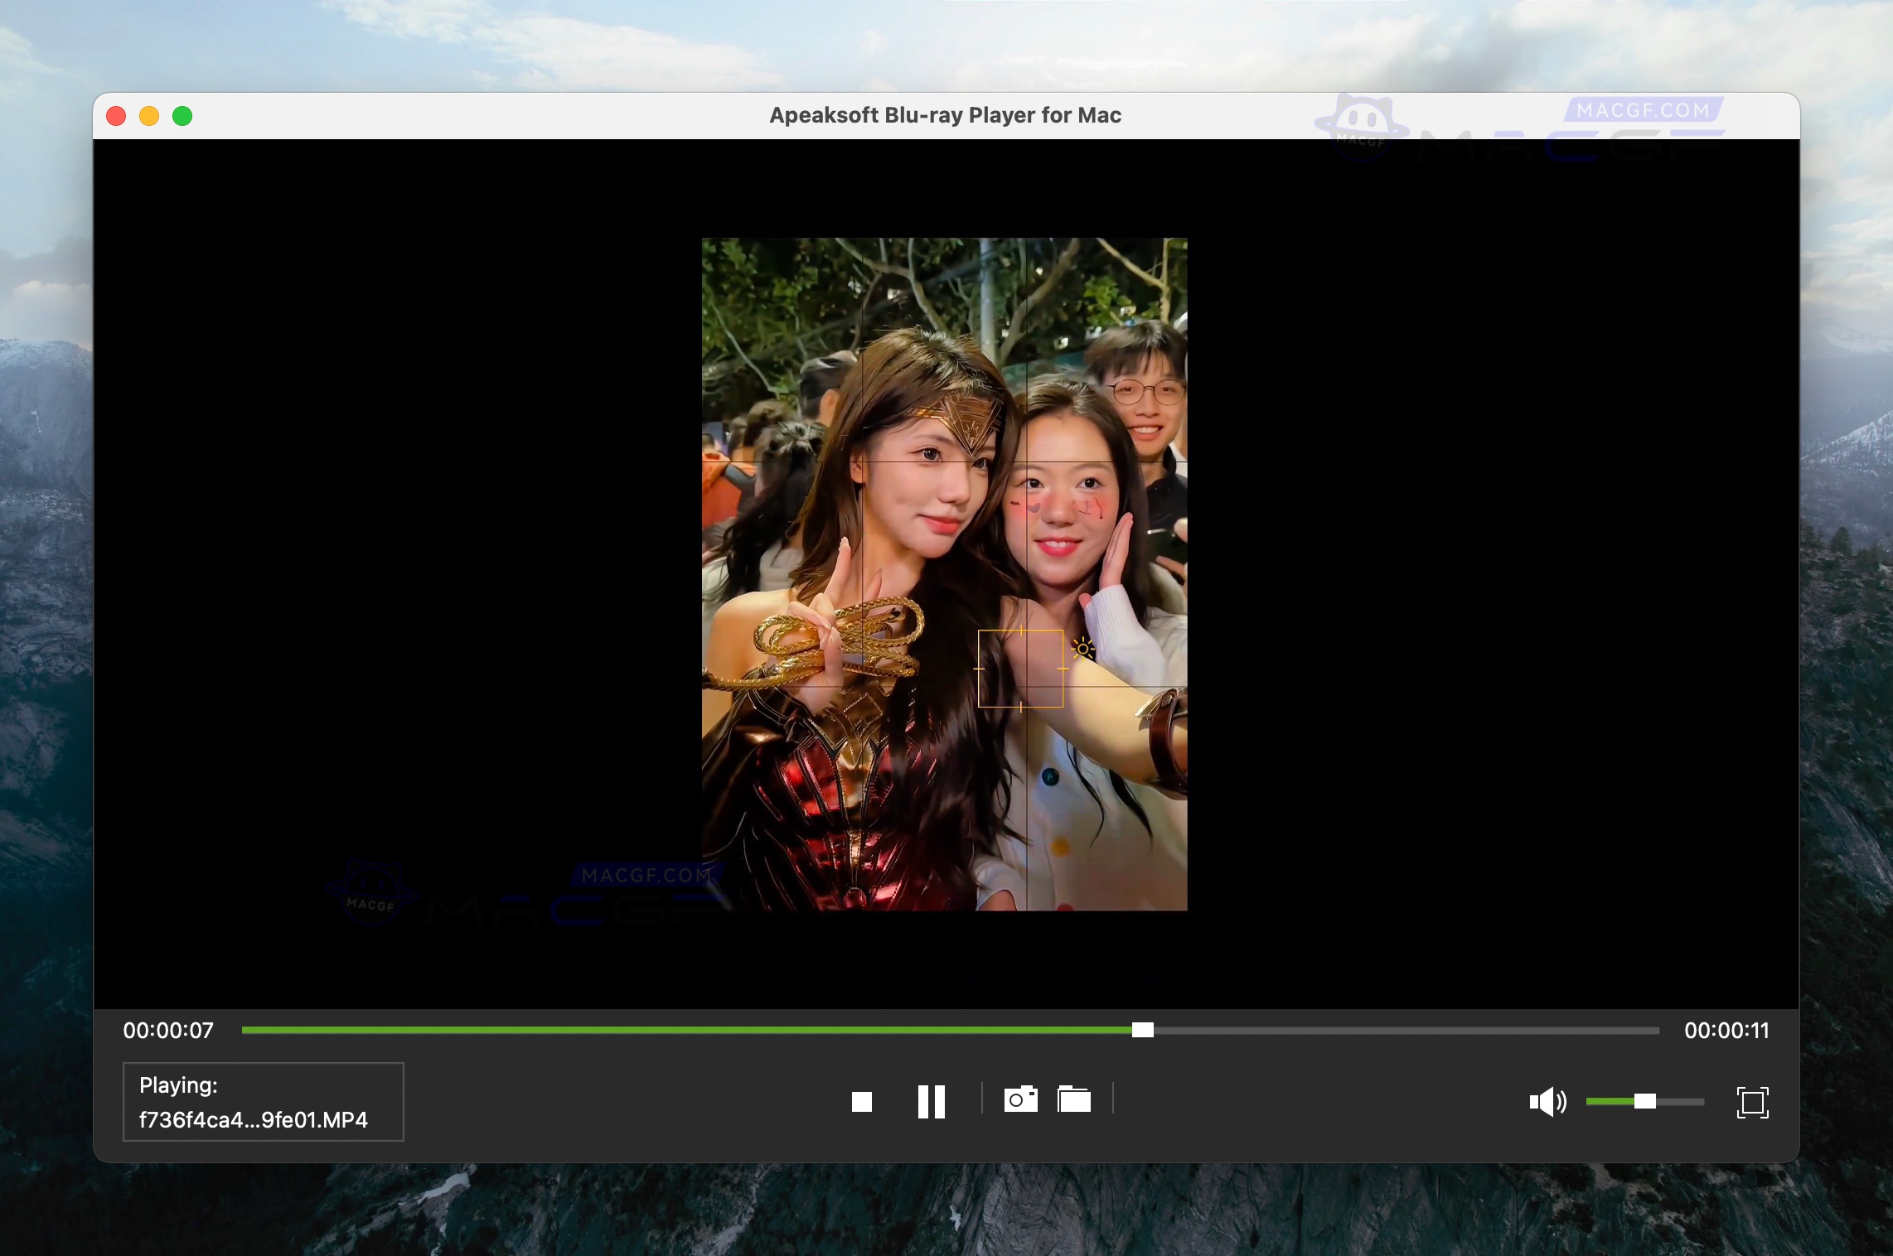This screenshot has width=1893, height=1256.
Task: Mute audio via speaker icon
Action: (x=1547, y=1102)
